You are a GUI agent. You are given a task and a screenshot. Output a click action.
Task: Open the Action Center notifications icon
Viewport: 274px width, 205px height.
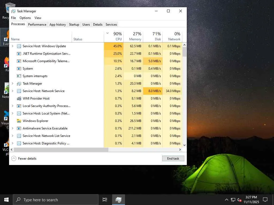pos(265,200)
